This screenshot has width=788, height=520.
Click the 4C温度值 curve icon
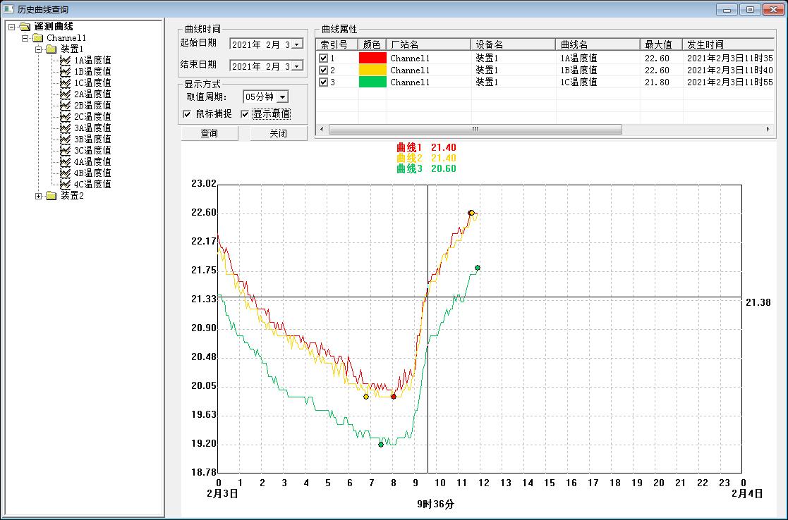tap(66, 185)
